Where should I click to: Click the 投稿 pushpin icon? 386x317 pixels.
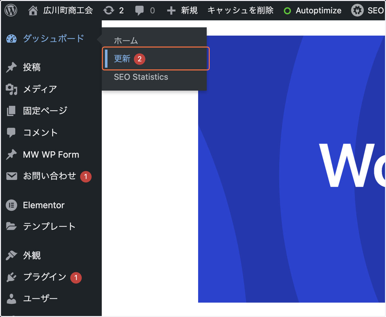(12, 68)
